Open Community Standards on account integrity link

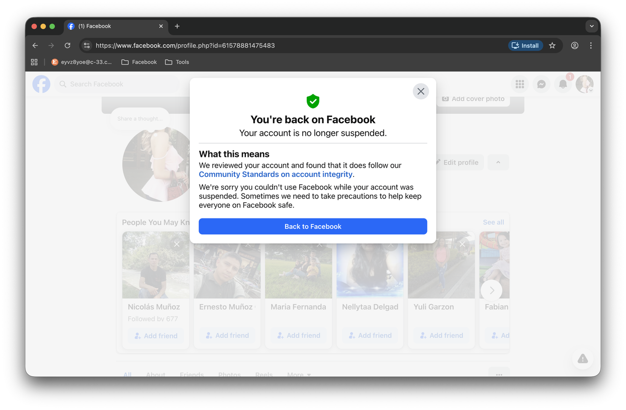pyautogui.click(x=276, y=174)
